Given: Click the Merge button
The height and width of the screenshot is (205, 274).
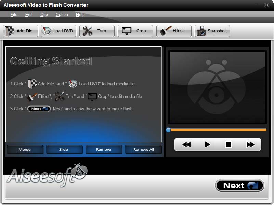Looking at the screenshot, I should tap(25, 149).
